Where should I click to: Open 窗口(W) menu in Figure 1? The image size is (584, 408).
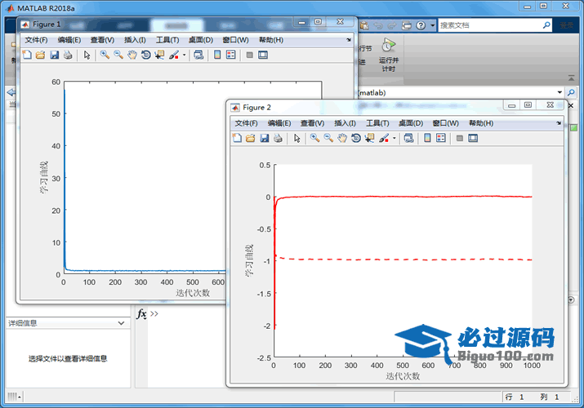[236, 40]
